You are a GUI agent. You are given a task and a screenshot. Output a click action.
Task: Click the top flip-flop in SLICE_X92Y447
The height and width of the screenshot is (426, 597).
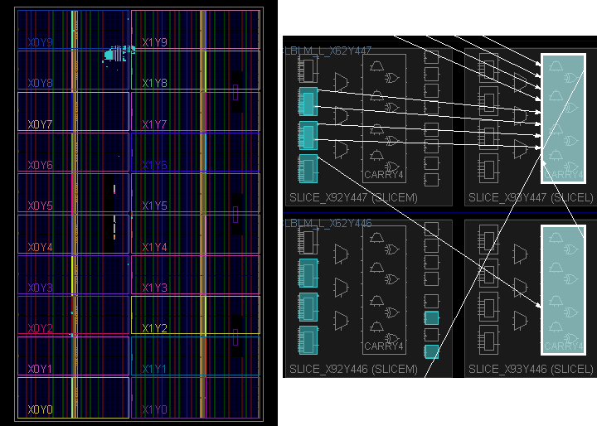431,56
